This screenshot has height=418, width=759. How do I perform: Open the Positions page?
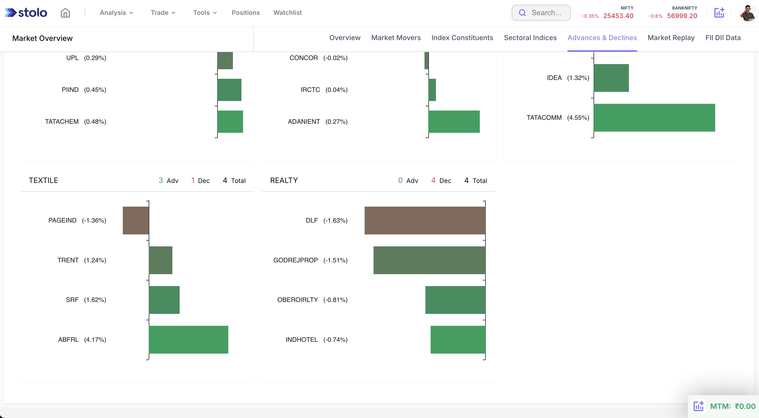[x=246, y=13]
